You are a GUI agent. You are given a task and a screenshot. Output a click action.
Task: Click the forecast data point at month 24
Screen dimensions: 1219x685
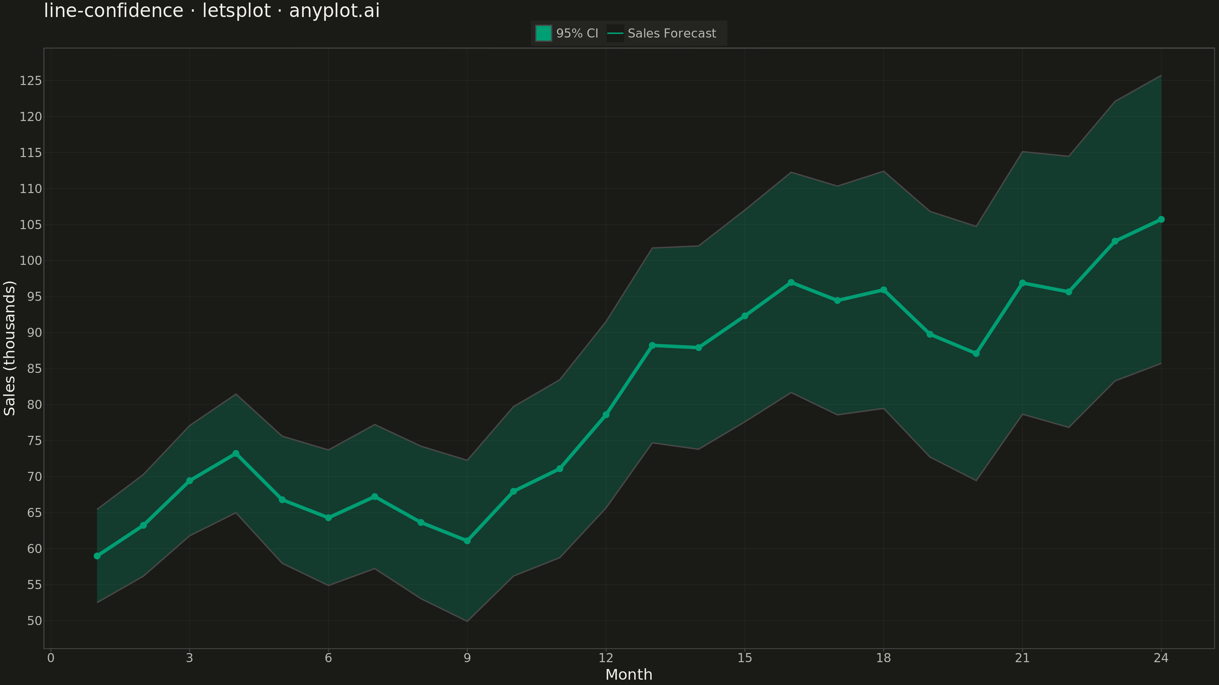1161,219
